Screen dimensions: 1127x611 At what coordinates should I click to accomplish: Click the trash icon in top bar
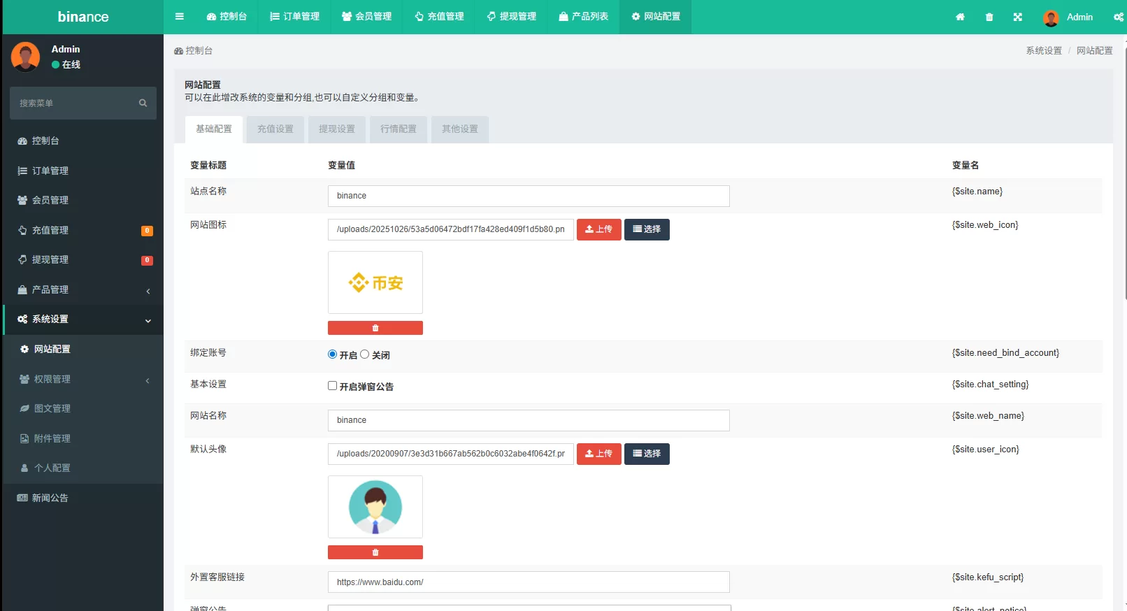[x=989, y=17]
